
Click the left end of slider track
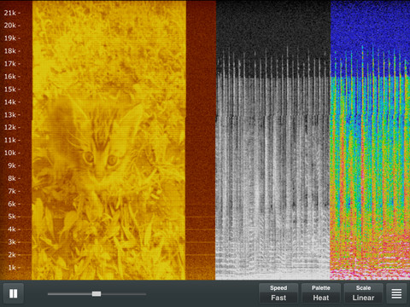[x=49, y=294]
